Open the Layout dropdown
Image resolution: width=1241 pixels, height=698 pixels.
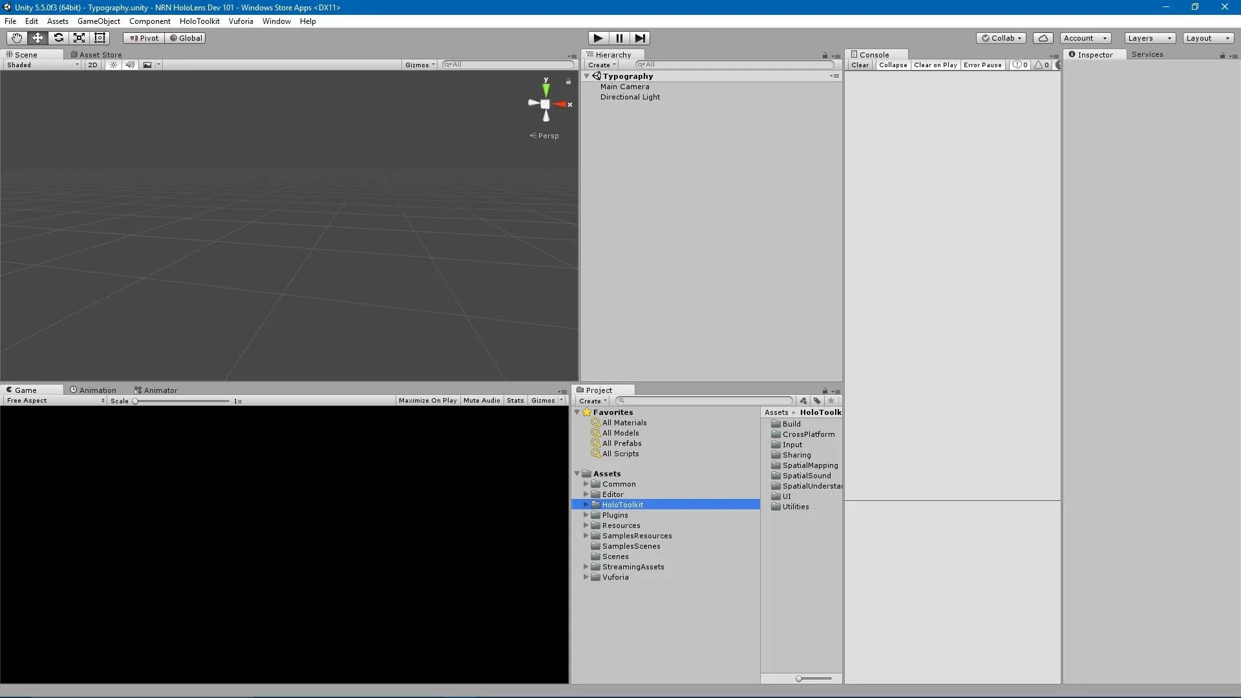pyautogui.click(x=1208, y=38)
